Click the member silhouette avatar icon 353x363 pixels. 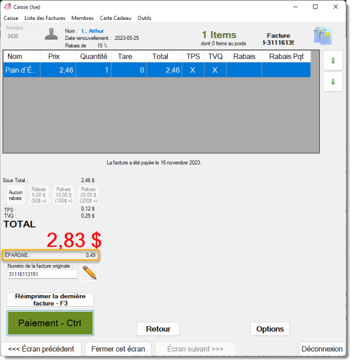pos(51,33)
